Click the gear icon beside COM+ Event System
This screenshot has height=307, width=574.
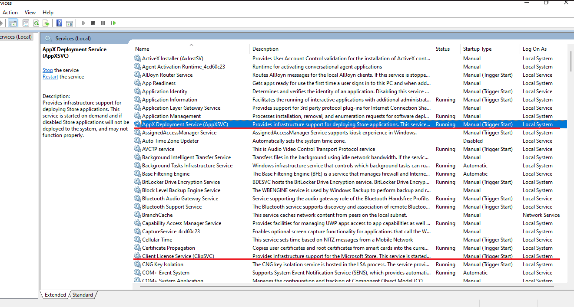tap(138, 273)
